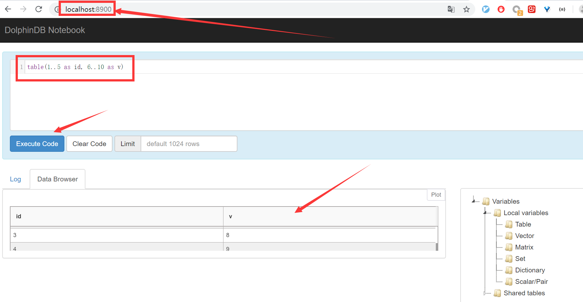This screenshot has height=302, width=583.
Task: Open site information icon in address bar
Action: point(57,10)
